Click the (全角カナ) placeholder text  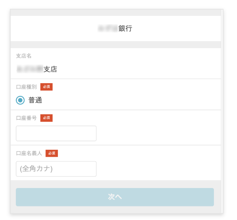pos(36,169)
